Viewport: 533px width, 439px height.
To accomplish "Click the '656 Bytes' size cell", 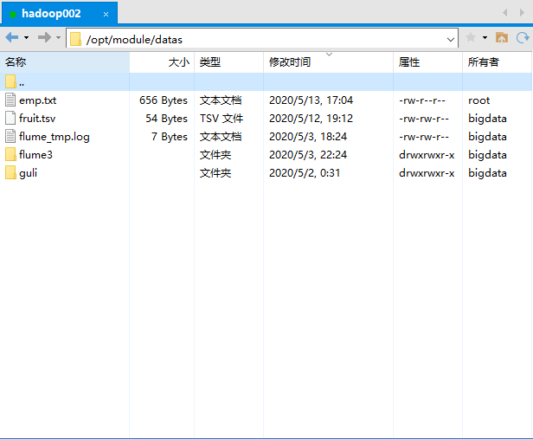I will tap(164, 100).
